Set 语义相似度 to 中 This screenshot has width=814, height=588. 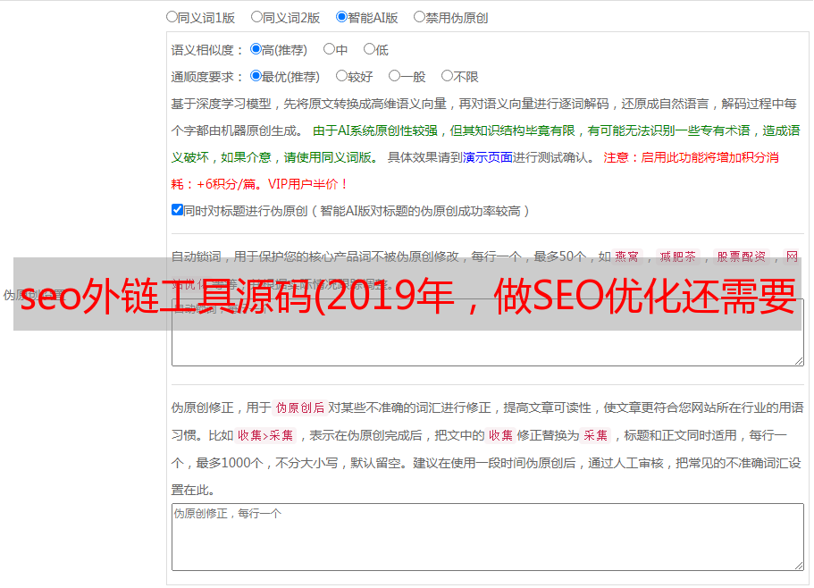pyautogui.click(x=329, y=49)
